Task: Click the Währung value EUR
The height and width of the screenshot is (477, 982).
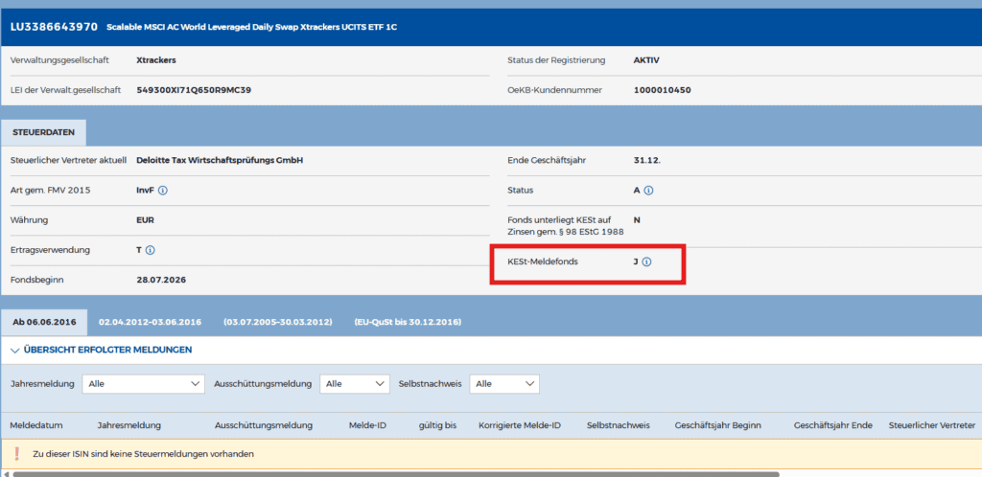Action: click(x=146, y=220)
